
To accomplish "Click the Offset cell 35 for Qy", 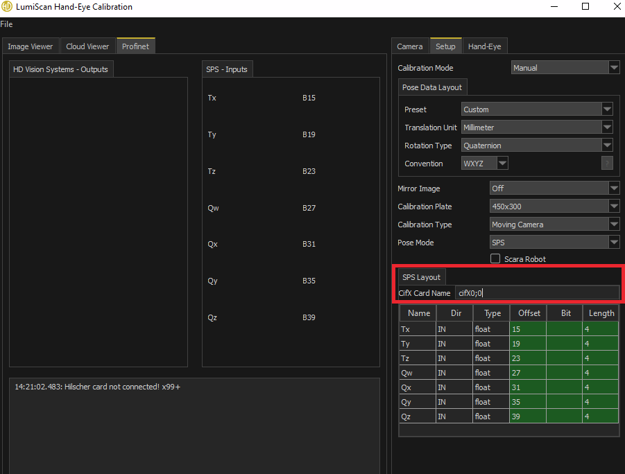I will (x=528, y=401).
